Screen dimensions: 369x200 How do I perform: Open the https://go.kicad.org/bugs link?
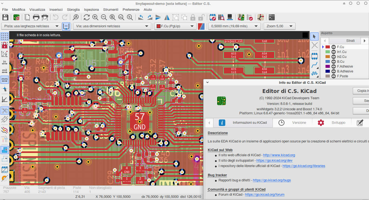point(272,180)
